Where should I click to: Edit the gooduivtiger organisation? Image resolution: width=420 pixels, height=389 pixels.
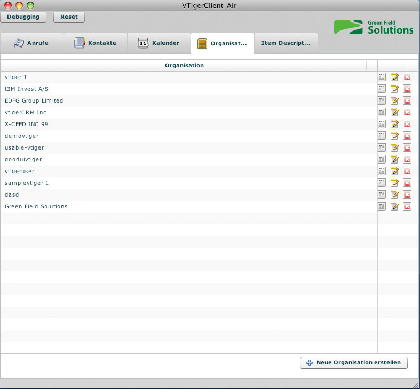pos(394,159)
